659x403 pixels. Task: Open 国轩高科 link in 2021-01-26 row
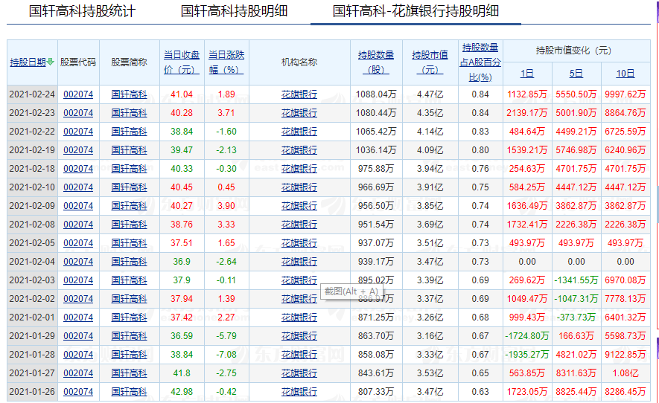click(x=129, y=392)
